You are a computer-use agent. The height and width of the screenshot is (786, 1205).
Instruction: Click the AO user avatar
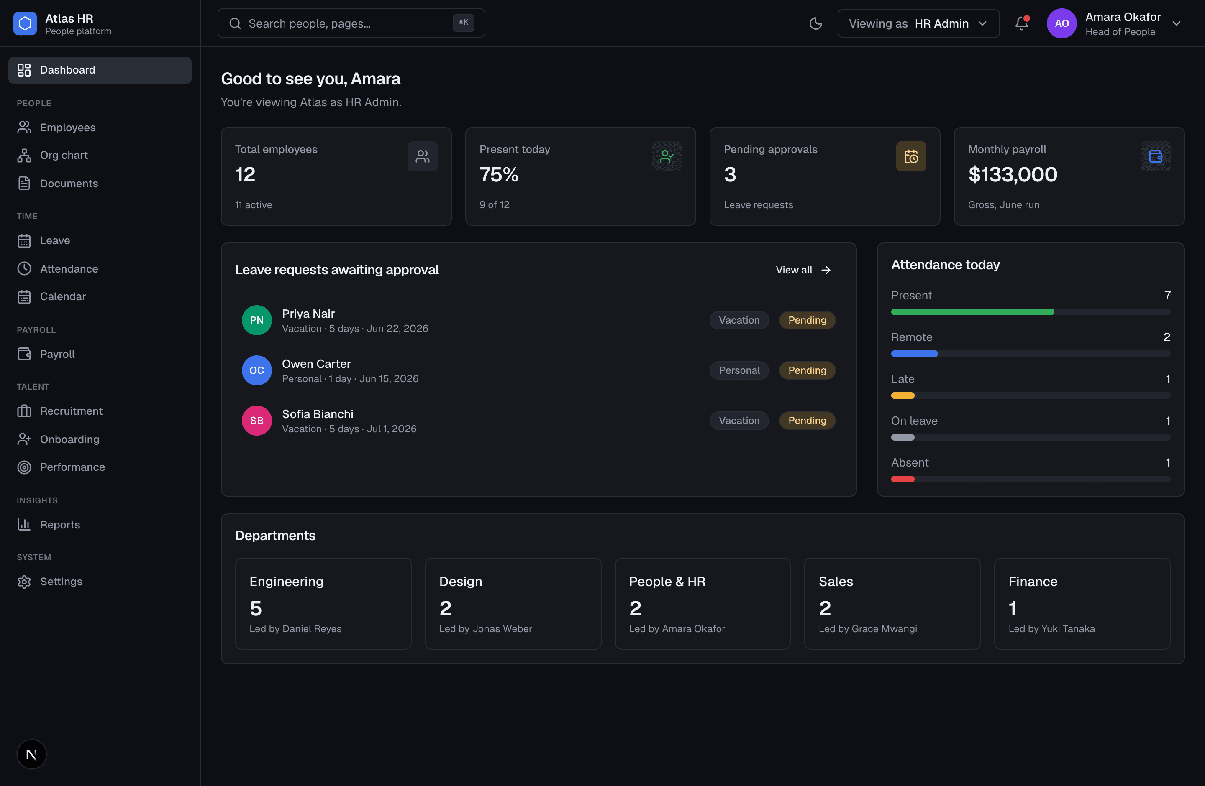pos(1061,23)
